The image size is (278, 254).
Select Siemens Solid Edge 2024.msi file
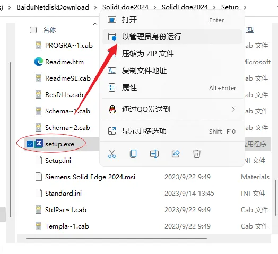(x=90, y=177)
